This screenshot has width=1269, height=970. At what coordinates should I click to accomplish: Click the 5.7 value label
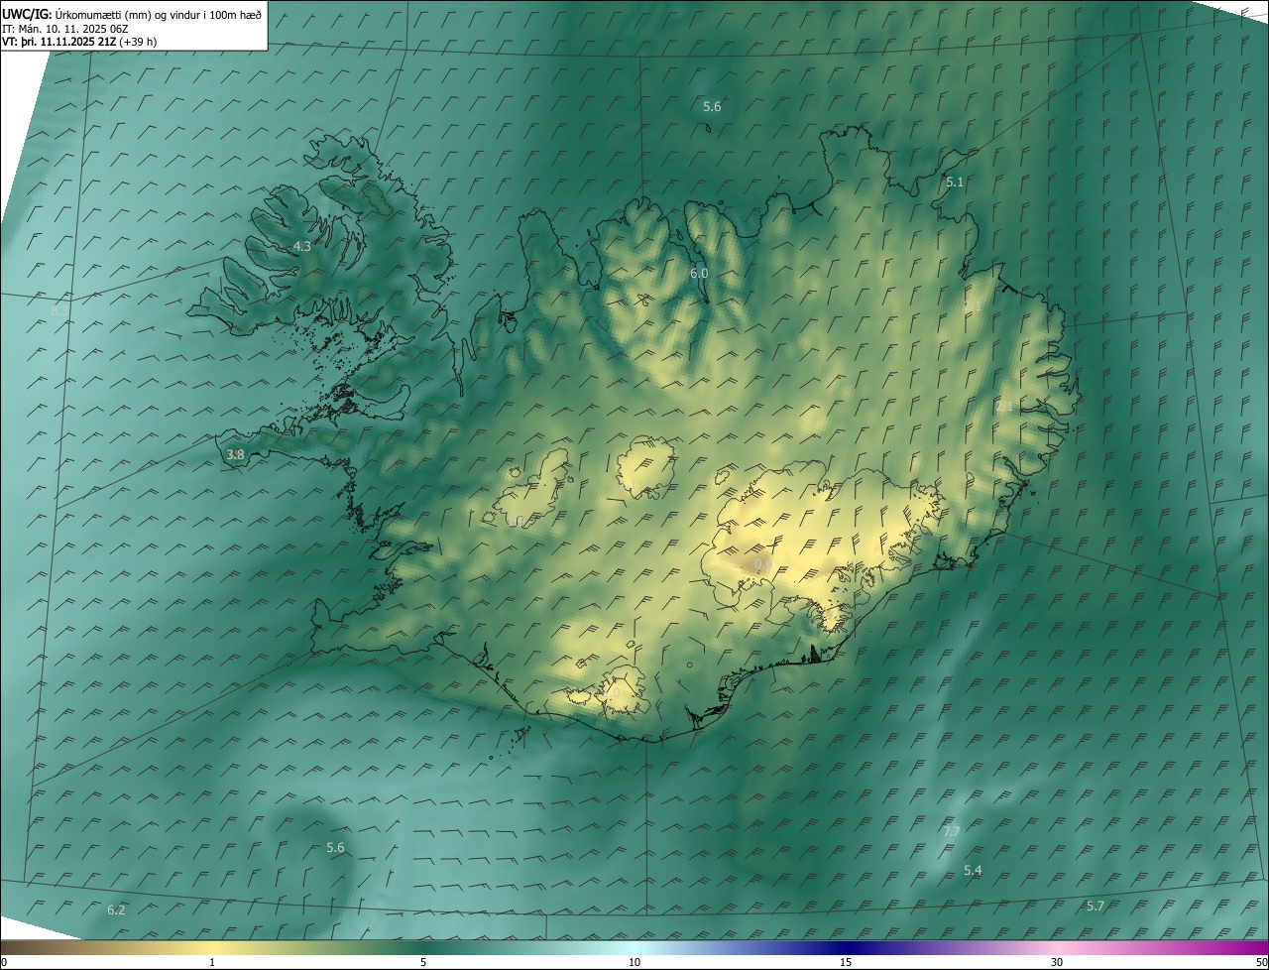click(1095, 906)
